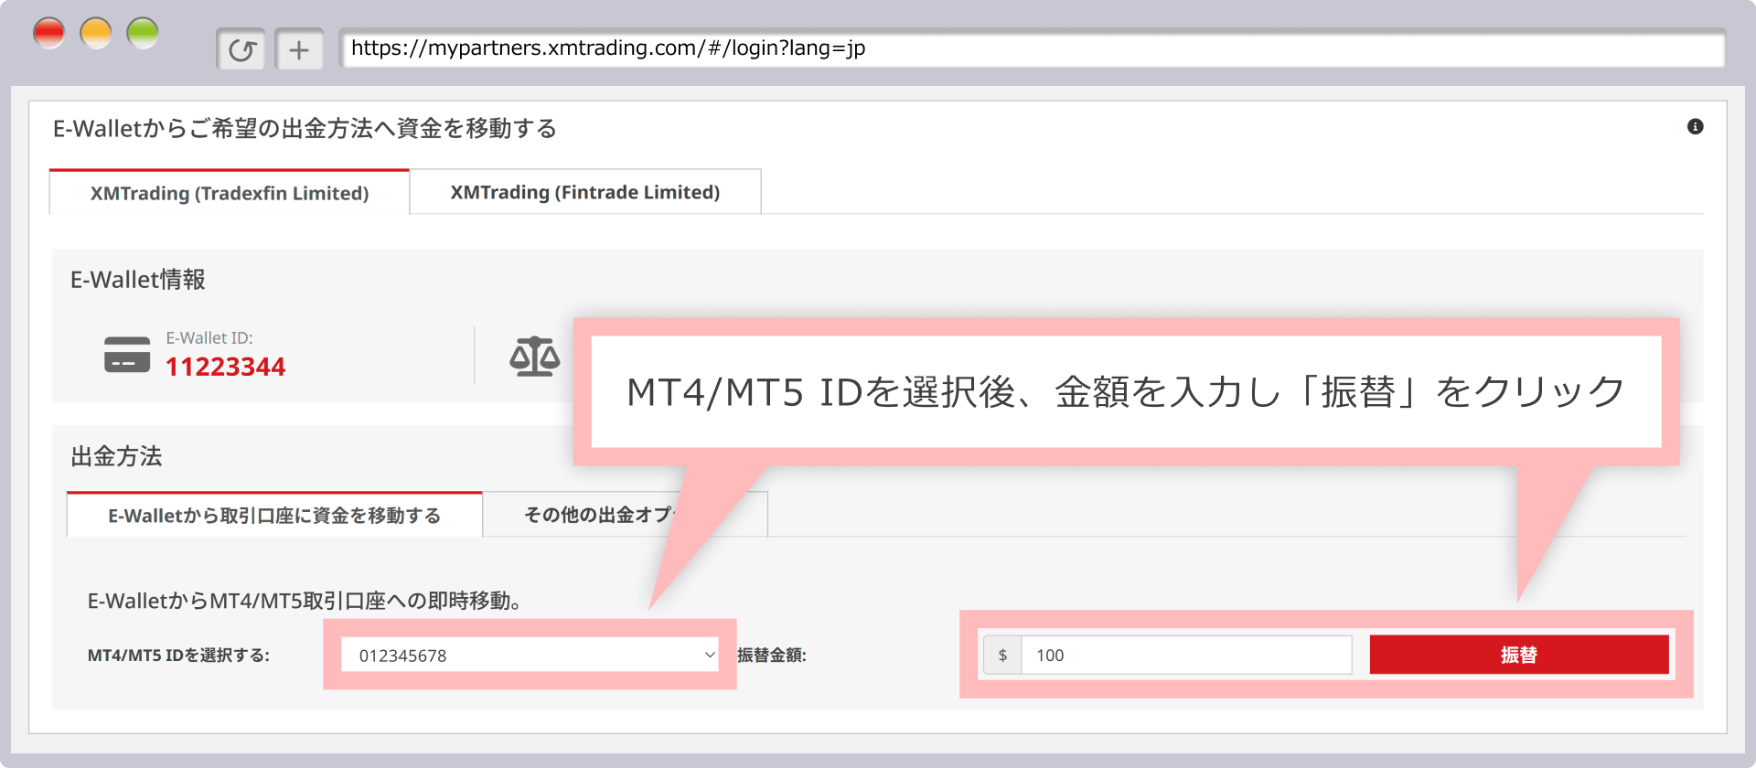Click the red window close circle
This screenshot has height=768, width=1756.
coord(48,33)
